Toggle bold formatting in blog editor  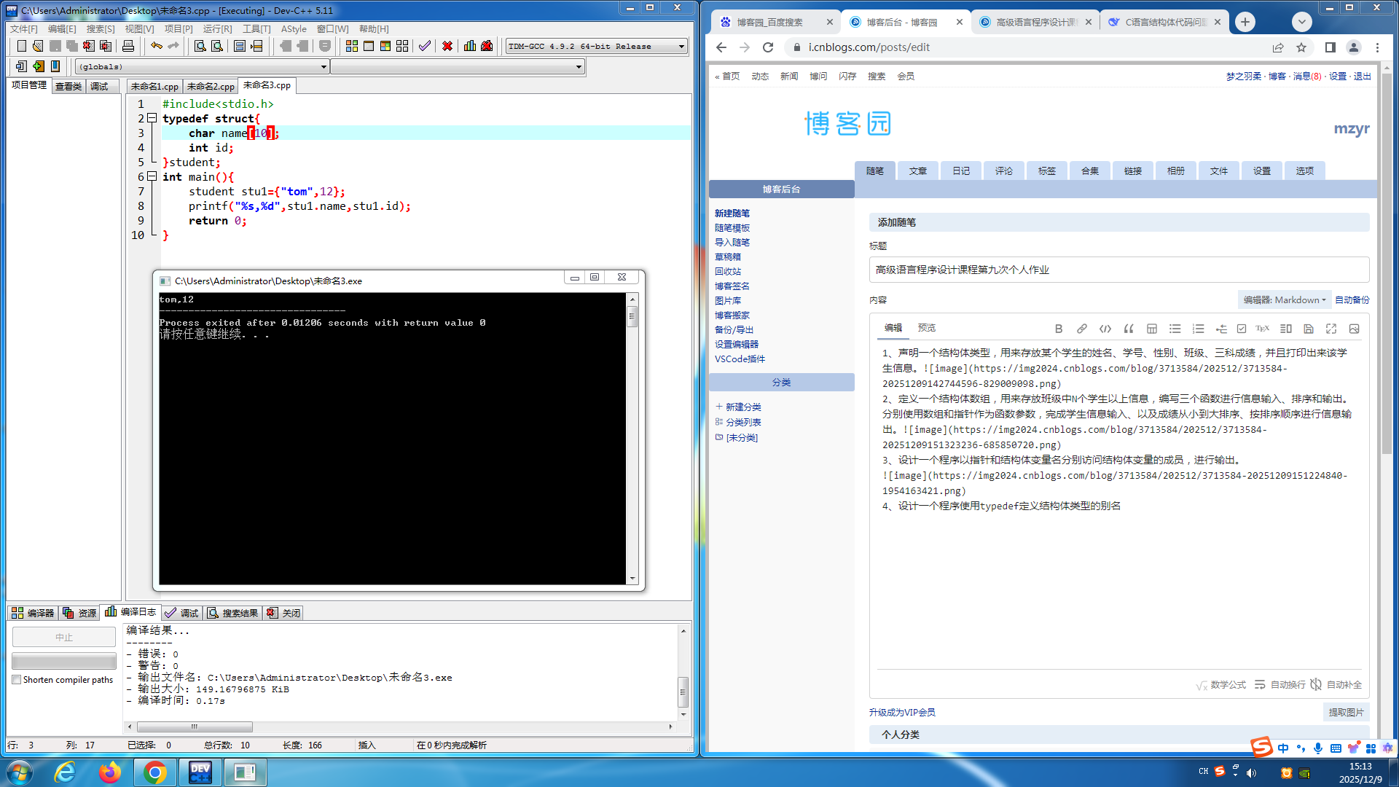[1059, 329]
